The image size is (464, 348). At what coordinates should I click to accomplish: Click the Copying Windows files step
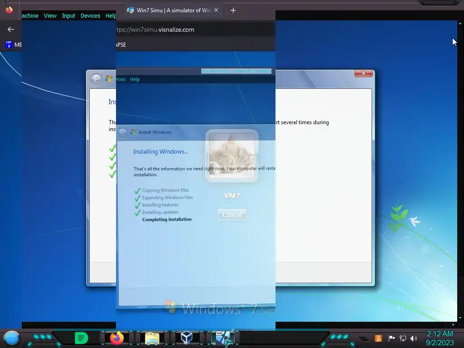pos(165,190)
